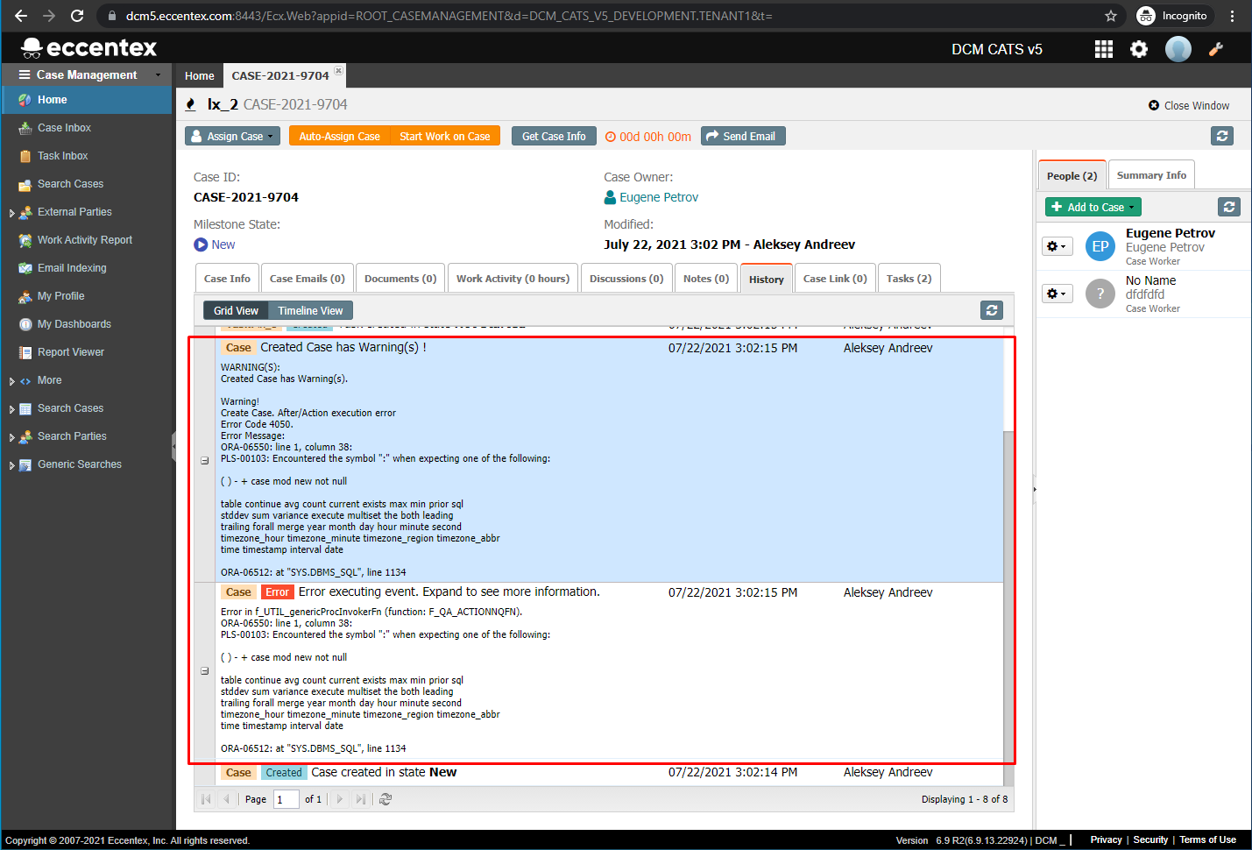Switch to Documents (0) tab
The image size is (1252, 850).
coord(400,278)
